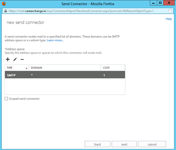
Task: Enable the Scoped send connector checkbox
Action: 6,98
